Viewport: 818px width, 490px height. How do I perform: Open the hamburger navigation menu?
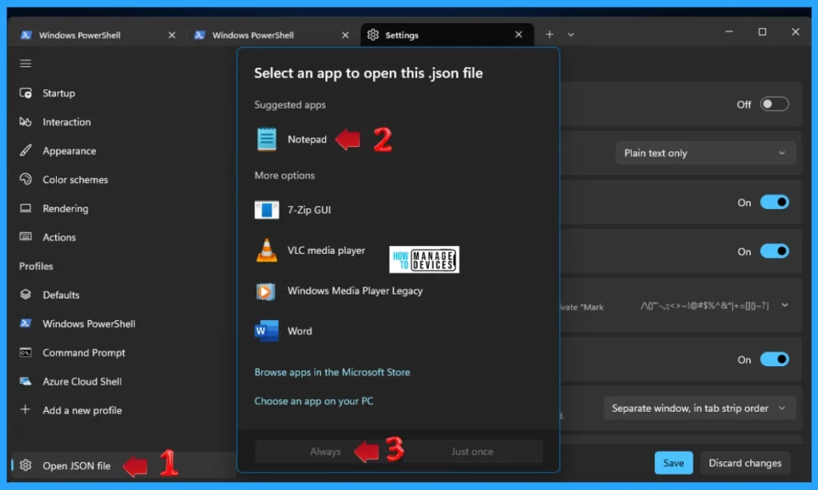(x=26, y=64)
